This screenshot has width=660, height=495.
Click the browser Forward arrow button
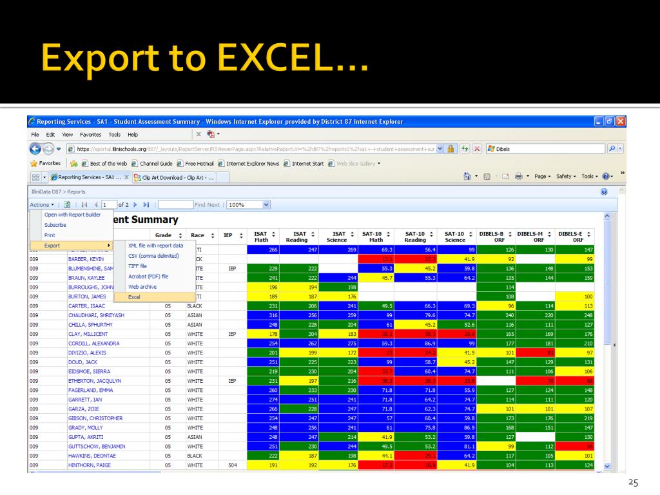pos(48,149)
